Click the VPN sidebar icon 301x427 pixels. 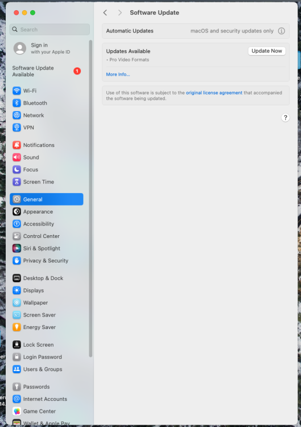pyautogui.click(x=17, y=128)
